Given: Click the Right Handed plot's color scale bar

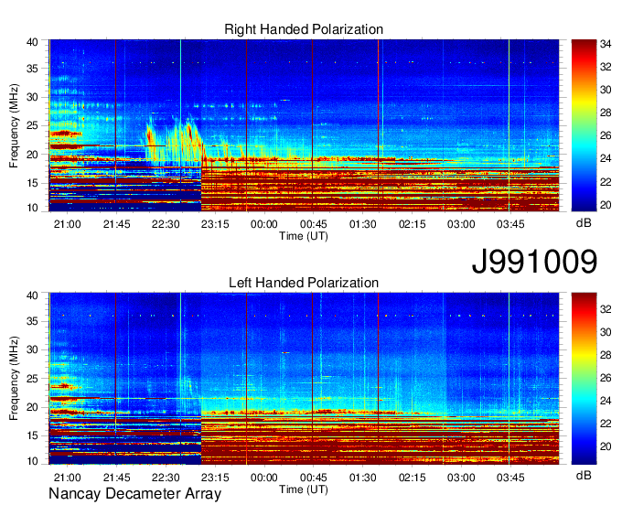Looking at the screenshot, I should click(584, 125).
